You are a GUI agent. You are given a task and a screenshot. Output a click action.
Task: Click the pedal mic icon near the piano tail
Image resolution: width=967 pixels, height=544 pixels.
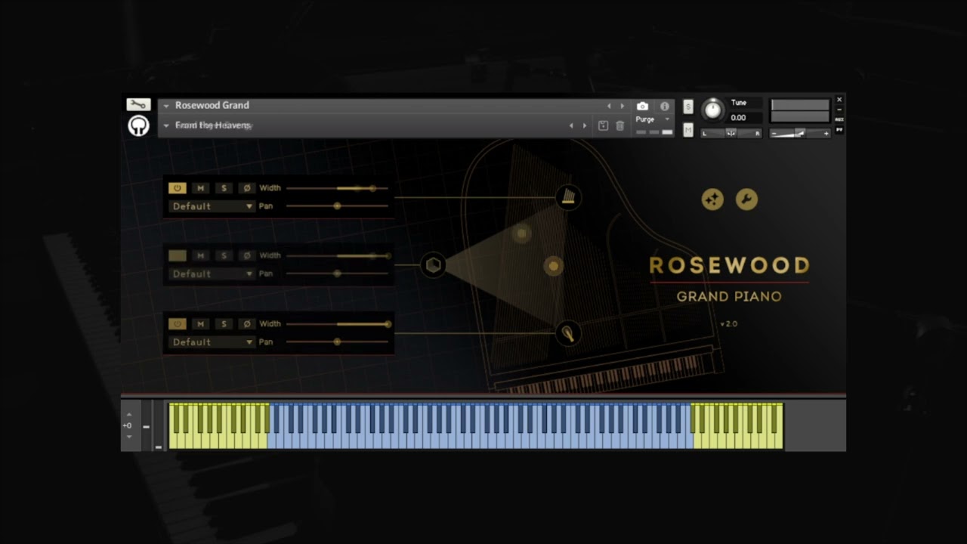(569, 333)
